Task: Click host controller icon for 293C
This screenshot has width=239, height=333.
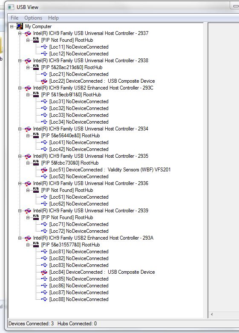Action: (x=28, y=88)
